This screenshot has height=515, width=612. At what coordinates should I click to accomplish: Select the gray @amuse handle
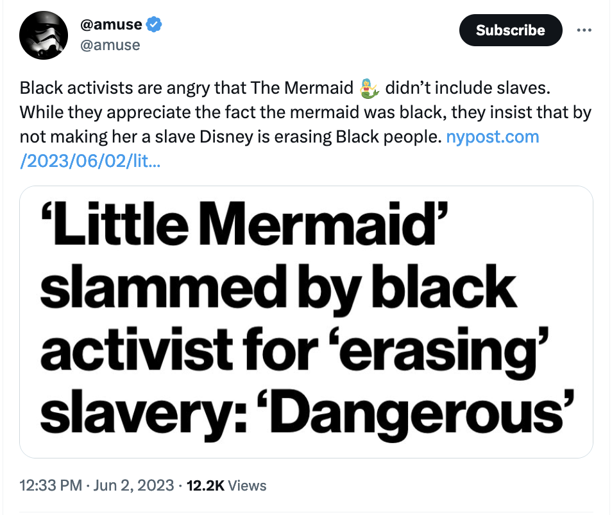pyautogui.click(x=110, y=45)
